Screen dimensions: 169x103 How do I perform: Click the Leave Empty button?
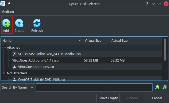point(108,98)
